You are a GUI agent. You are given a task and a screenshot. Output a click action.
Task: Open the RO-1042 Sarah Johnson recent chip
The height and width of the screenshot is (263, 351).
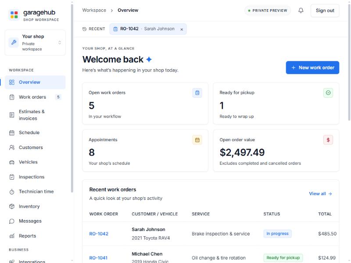[x=148, y=29]
